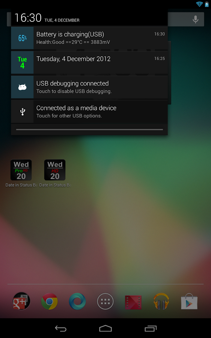Tap the Recent apps navigation button
The height and width of the screenshot is (338, 211).
point(151,329)
